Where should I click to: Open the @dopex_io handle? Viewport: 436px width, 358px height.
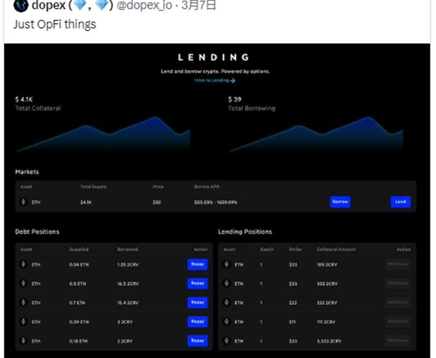click(x=144, y=5)
